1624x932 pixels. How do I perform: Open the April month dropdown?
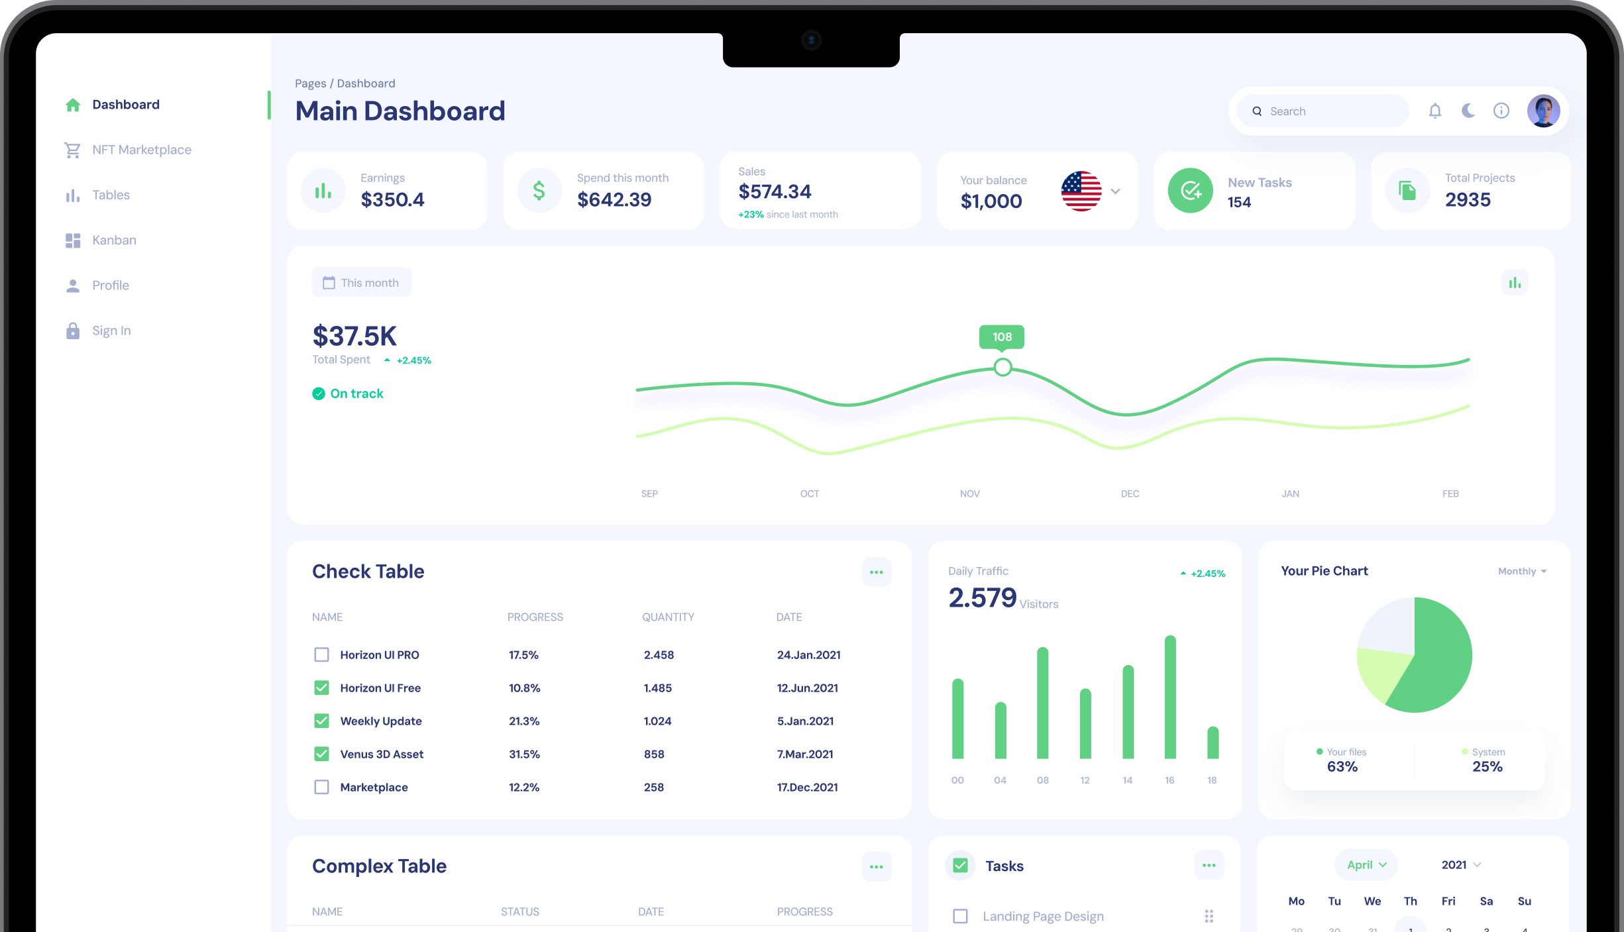tap(1366, 865)
